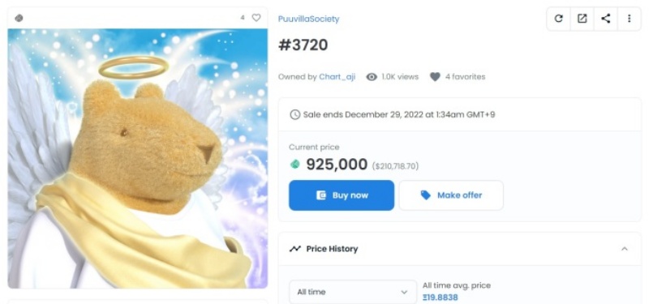The height and width of the screenshot is (304, 649).
Task: Click the 4 favorites text
Action: (x=465, y=77)
